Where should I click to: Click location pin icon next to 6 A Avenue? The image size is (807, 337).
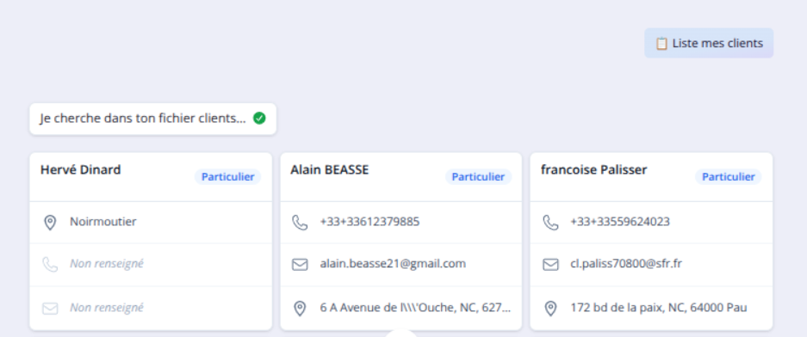(300, 309)
